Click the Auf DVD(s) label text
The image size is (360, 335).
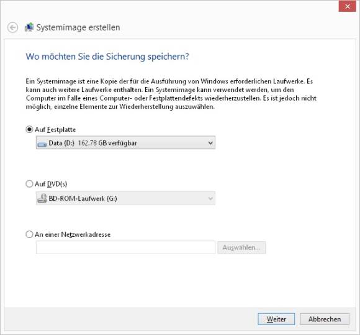coord(51,184)
